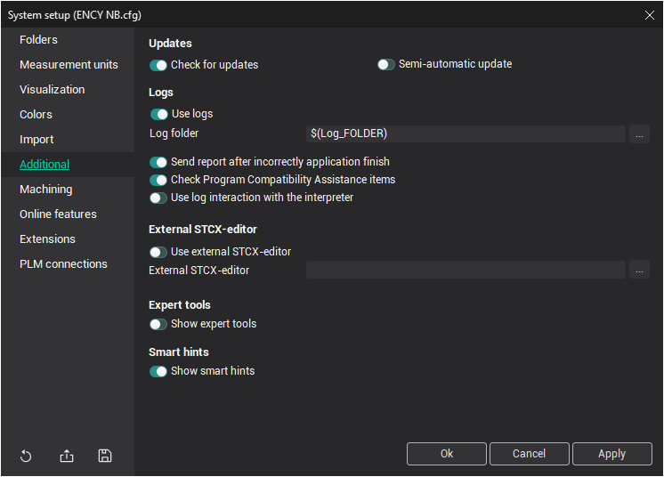Disable the Show smart hints toggle

(x=159, y=371)
